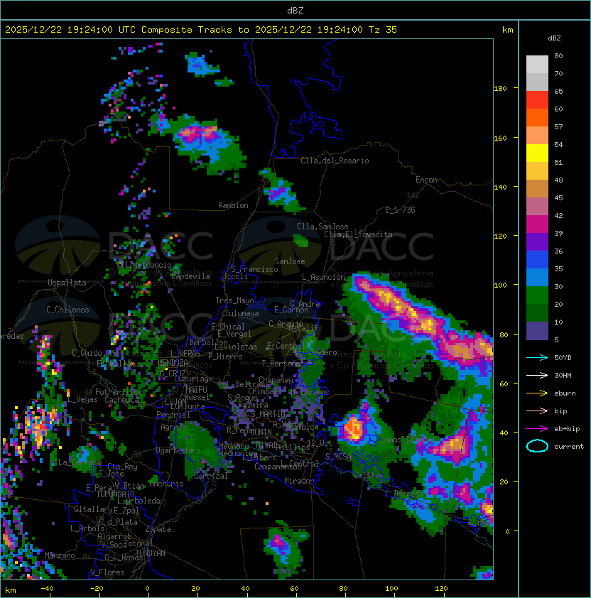Click the white 30HM arrow in the legend
This screenshot has width=591, height=598.
point(537,376)
